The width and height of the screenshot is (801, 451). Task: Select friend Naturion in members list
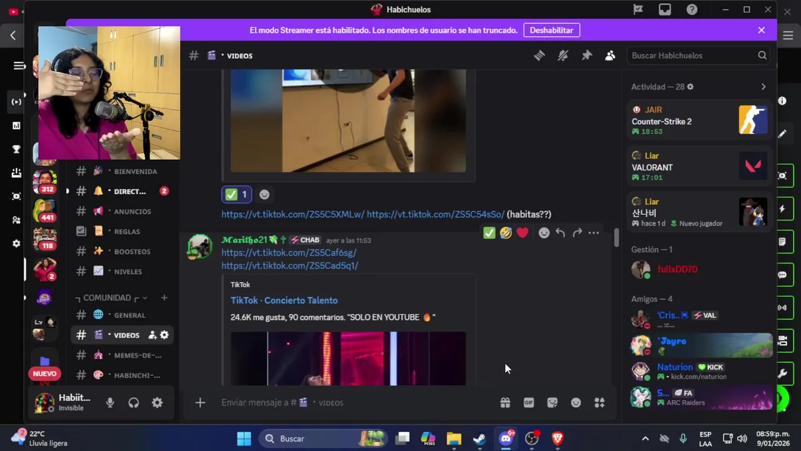pos(700,371)
